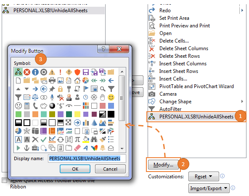The height and width of the screenshot is (196, 249).
Task: Select the hierarchy chart symbol in grid
Action: tap(19, 72)
